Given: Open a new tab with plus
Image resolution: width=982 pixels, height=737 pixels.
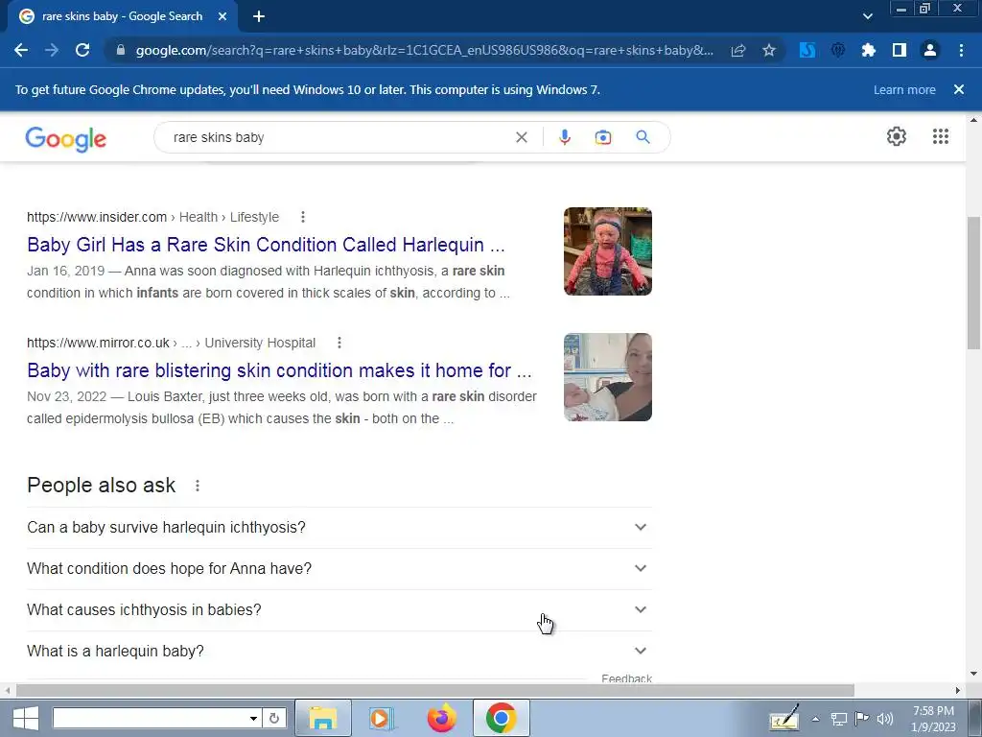Looking at the screenshot, I should [259, 17].
